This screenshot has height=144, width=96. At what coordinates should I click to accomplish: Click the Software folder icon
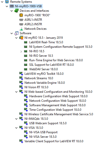[16, 33]
